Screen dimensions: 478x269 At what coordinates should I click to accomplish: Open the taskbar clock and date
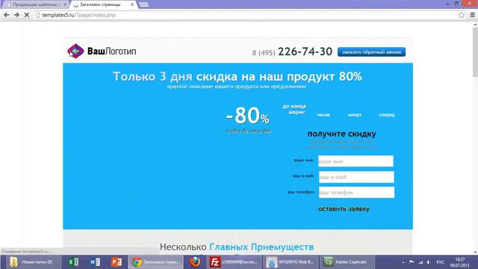point(460,262)
